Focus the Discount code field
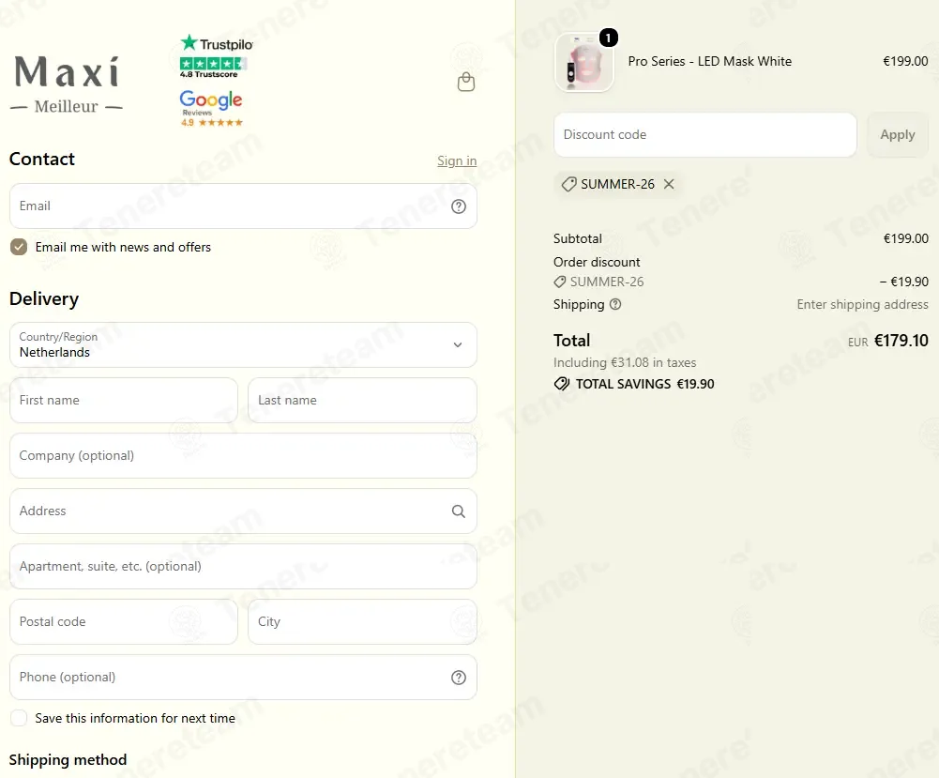939x778 pixels. 704,135
